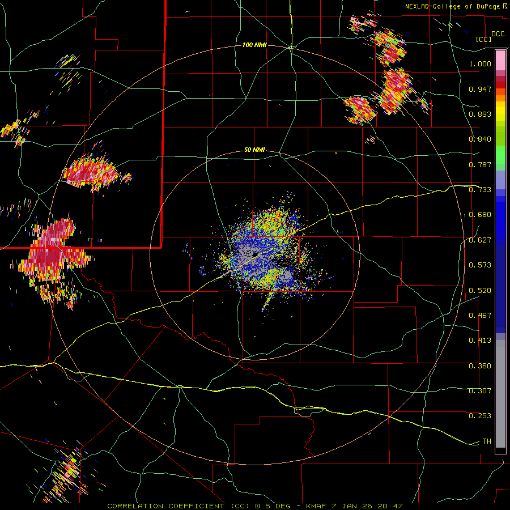Select the 0.840 legend value
This screenshot has width=510, height=510.
tap(480, 139)
